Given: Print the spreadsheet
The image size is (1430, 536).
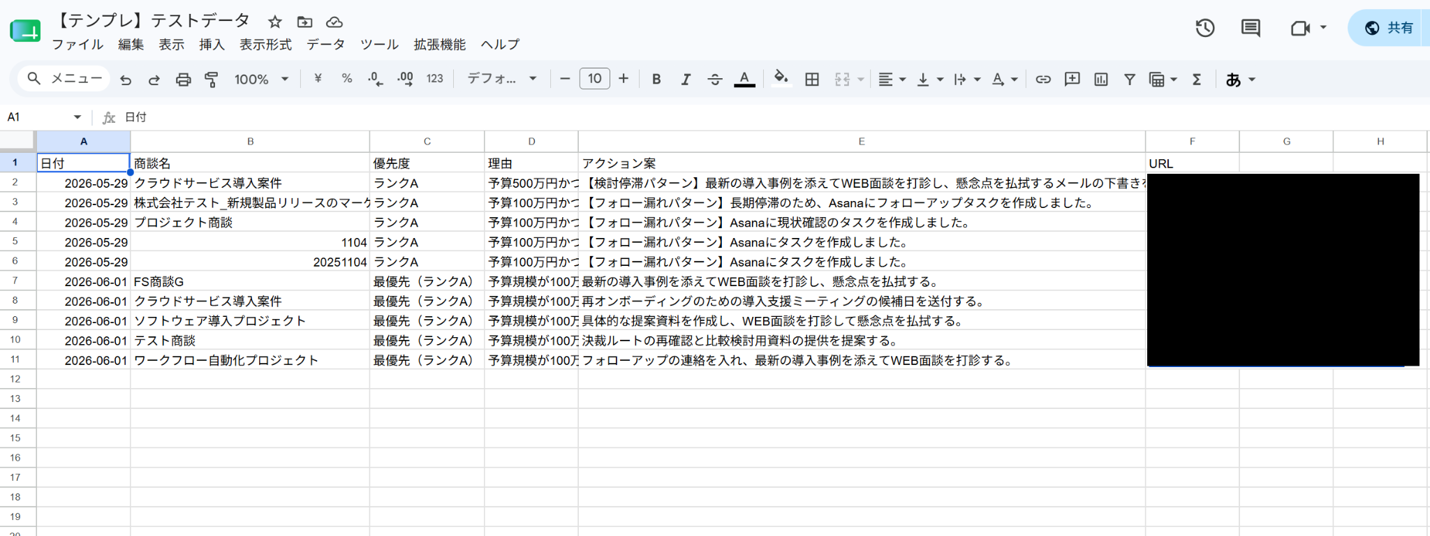Looking at the screenshot, I should [x=183, y=80].
